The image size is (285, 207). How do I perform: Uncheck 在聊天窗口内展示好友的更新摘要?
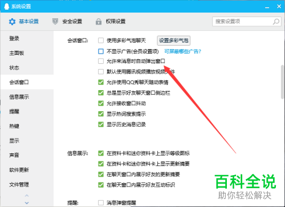coord(101,174)
